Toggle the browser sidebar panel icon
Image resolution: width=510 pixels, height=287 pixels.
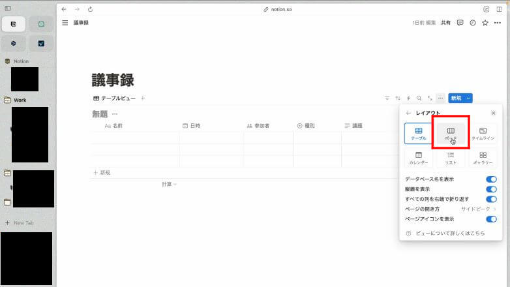pyautogui.click(x=8, y=8)
